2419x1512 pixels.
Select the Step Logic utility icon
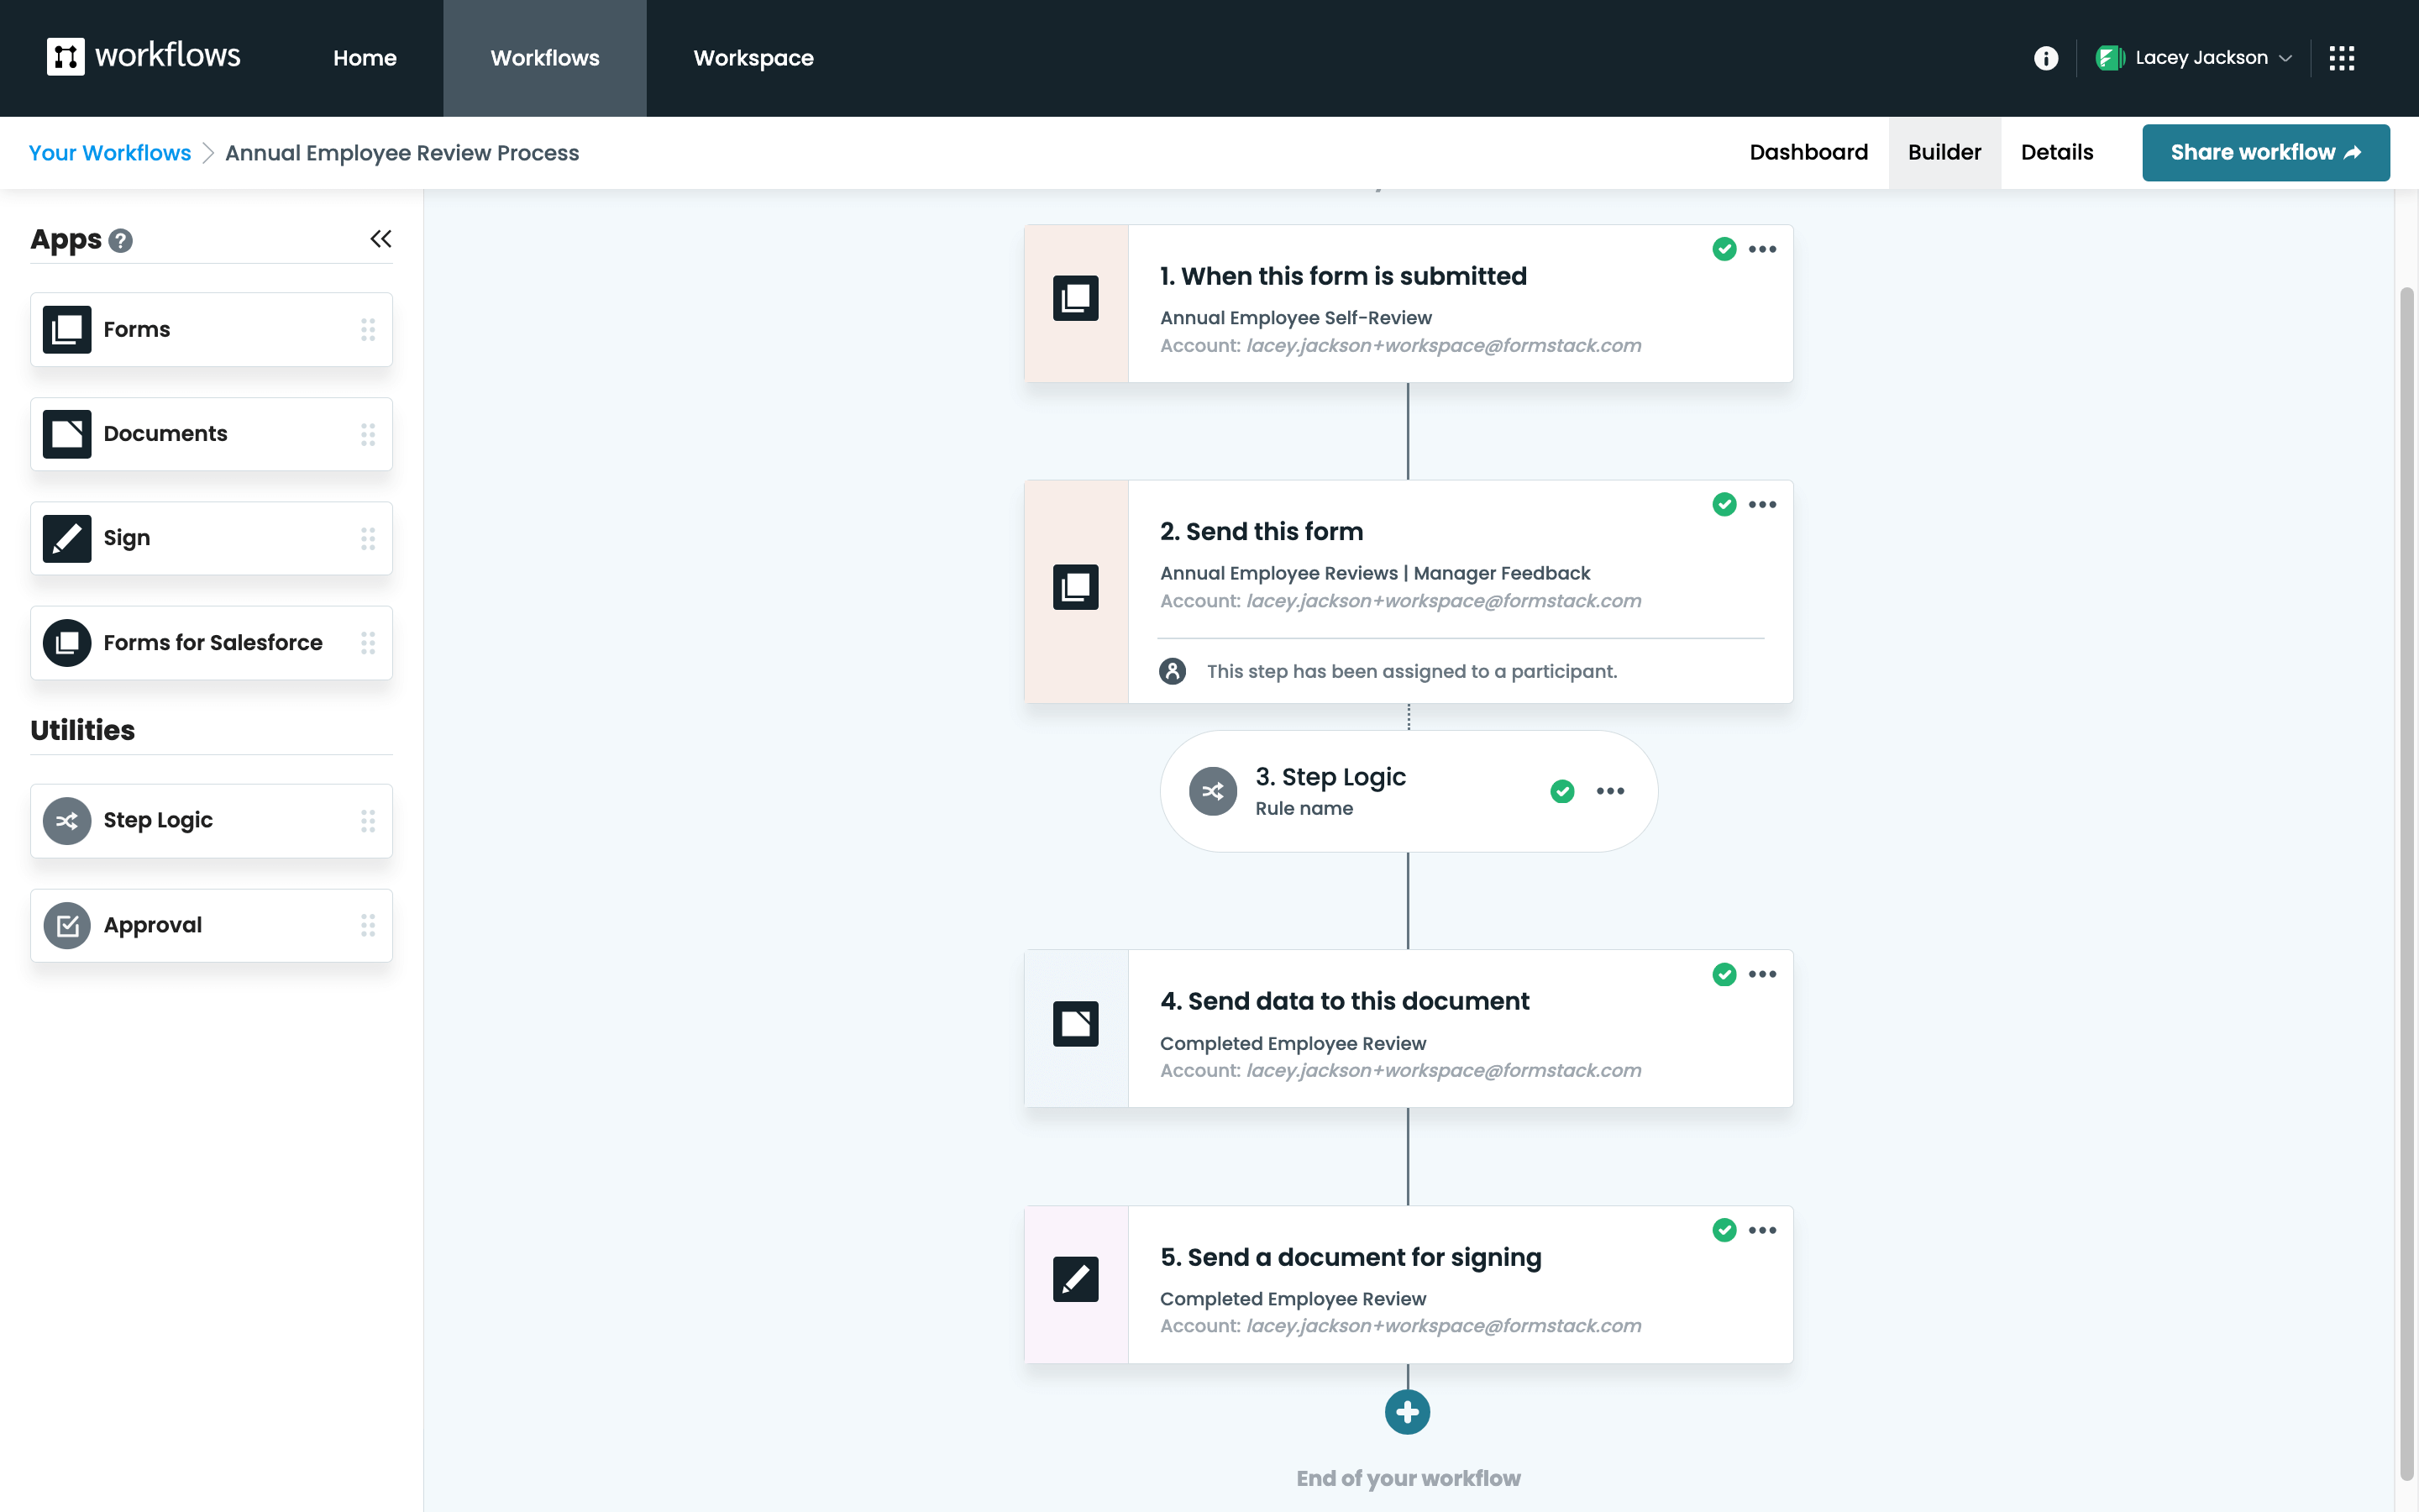(x=66, y=820)
